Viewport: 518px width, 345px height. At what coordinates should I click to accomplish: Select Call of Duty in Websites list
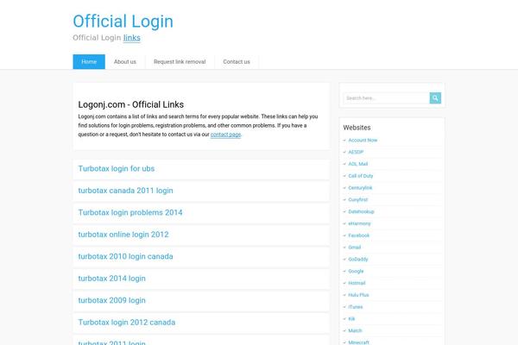click(x=360, y=176)
